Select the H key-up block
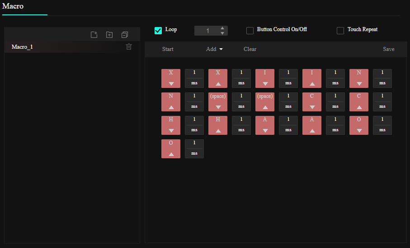 218,125
